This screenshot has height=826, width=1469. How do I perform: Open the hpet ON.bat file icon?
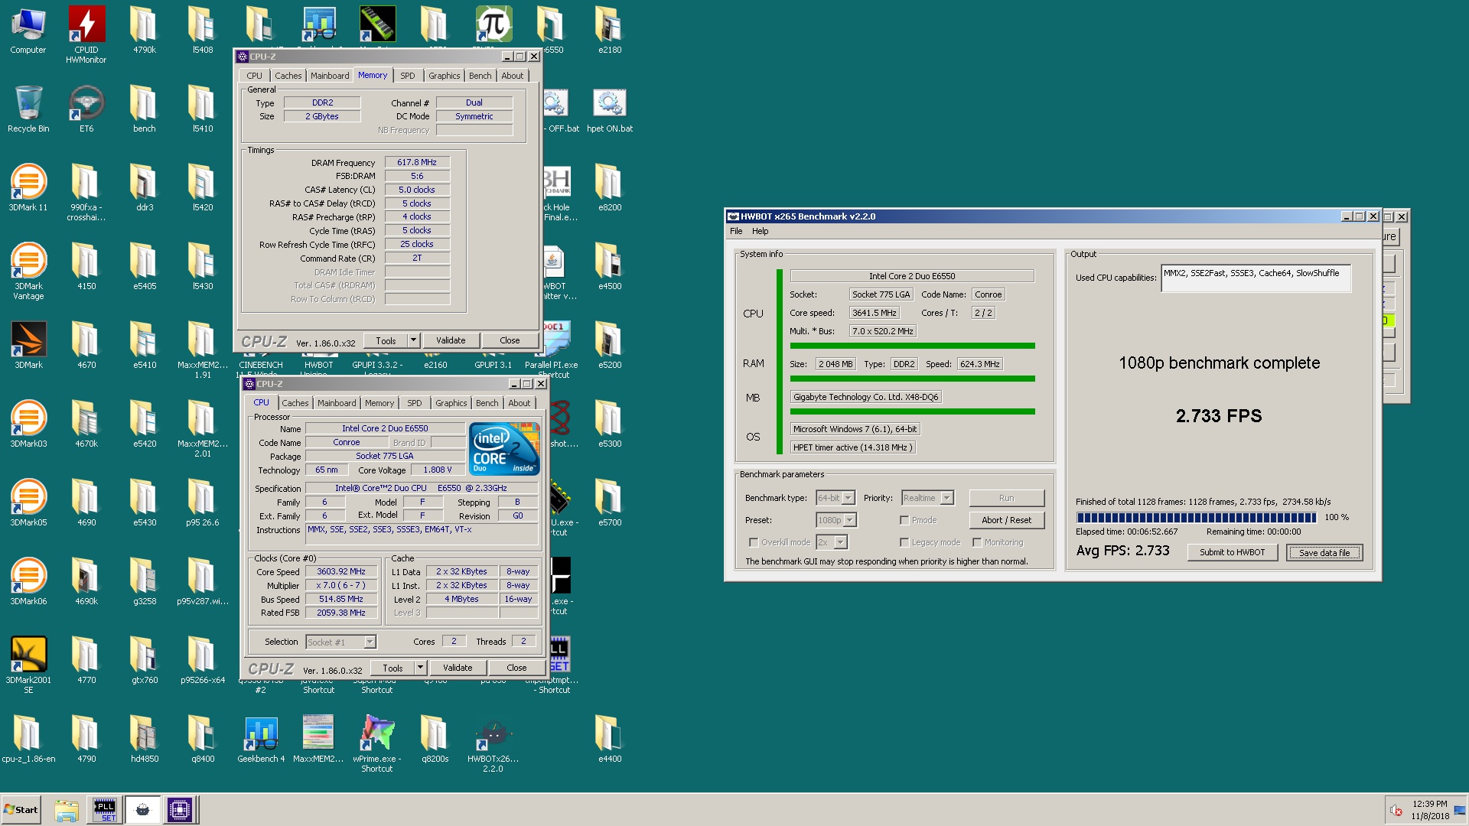click(610, 109)
